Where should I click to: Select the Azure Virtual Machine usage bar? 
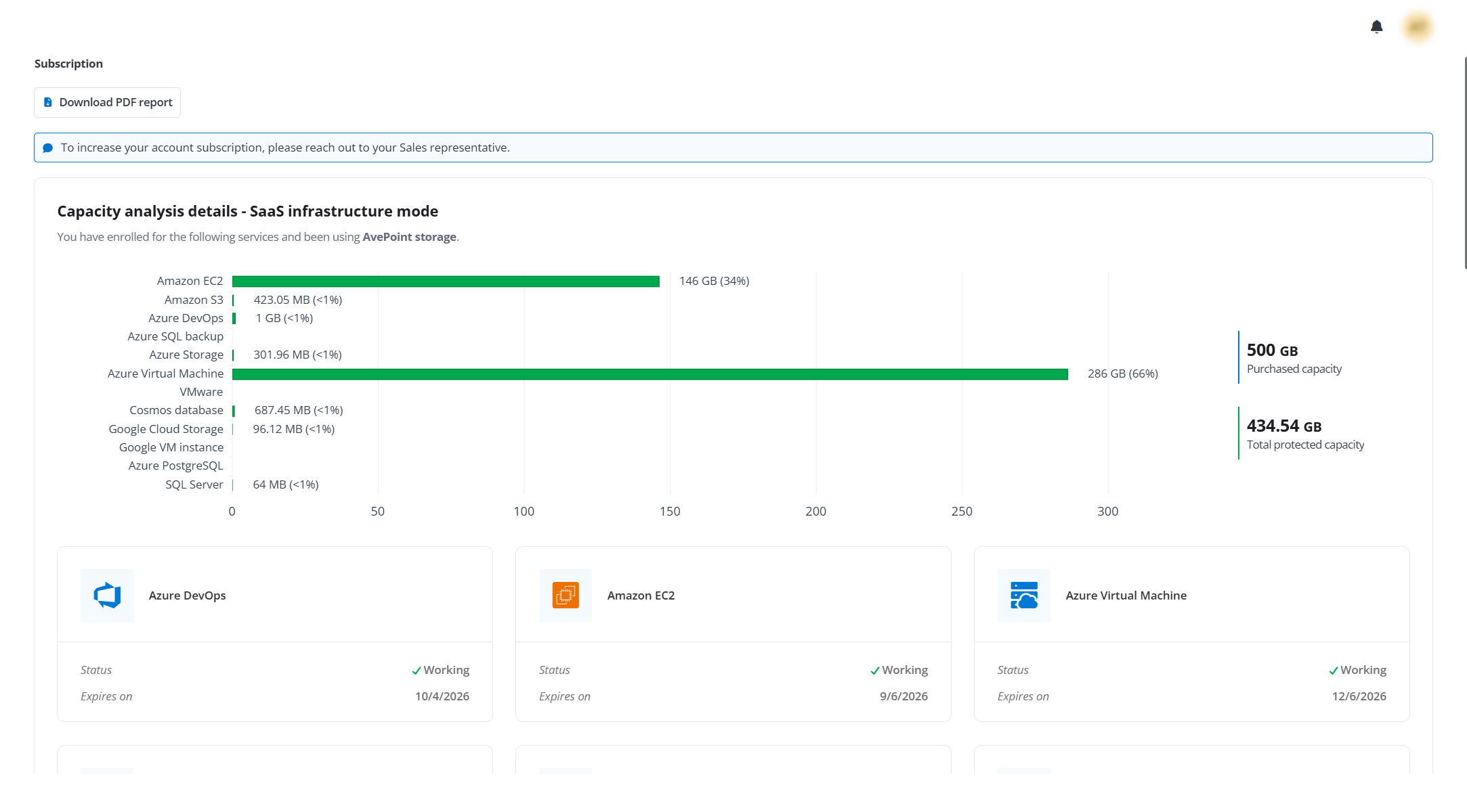point(650,374)
